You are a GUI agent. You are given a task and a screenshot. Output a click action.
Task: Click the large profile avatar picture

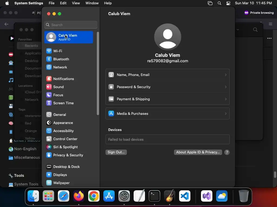[x=167, y=37]
